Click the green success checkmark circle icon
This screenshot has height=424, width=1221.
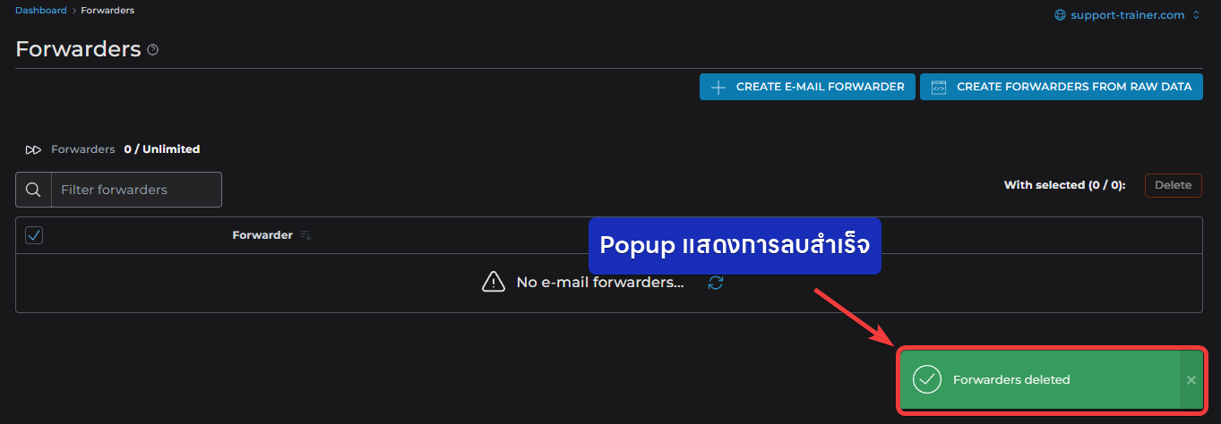[927, 379]
